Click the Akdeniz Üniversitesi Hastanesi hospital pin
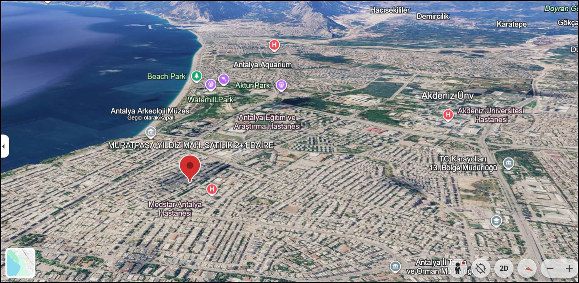 448,115
